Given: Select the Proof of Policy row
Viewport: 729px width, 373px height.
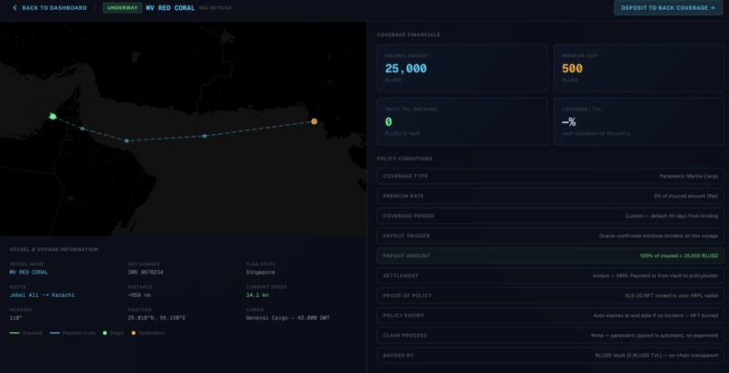Looking at the screenshot, I should tap(551, 296).
